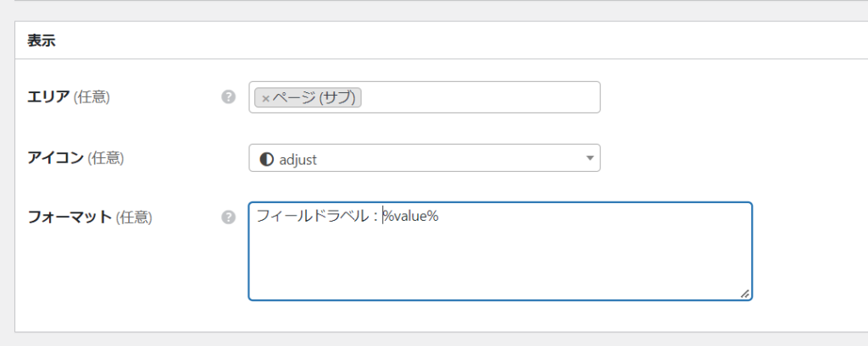Grab the textarea resize handle corner
Image resolution: width=868 pixels, height=346 pixels.
tap(744, 293)
